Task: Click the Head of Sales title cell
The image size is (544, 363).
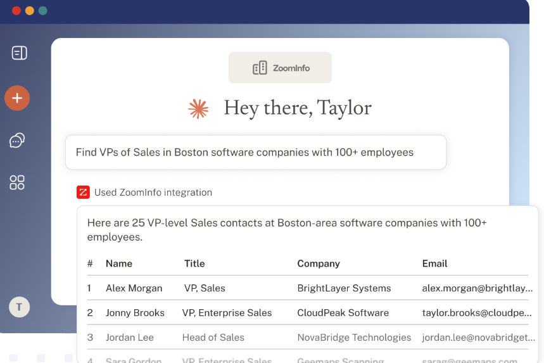Action: 213,338
